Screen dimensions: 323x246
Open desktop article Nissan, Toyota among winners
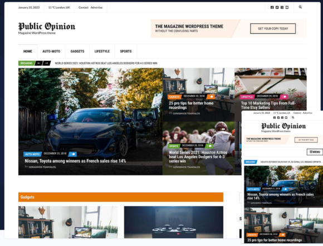pos(75,161)
